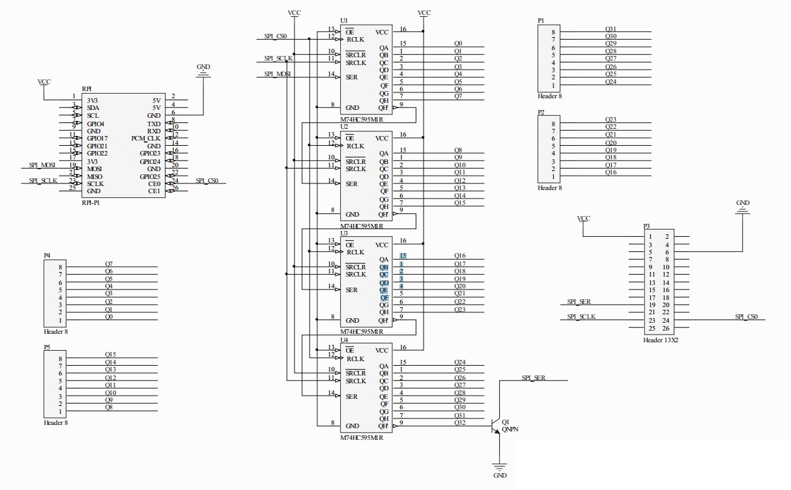Select SPI_SCLK net label at header P3
Image resolution: width=791 pixels, height=490 pixels.
pos(581,316)
